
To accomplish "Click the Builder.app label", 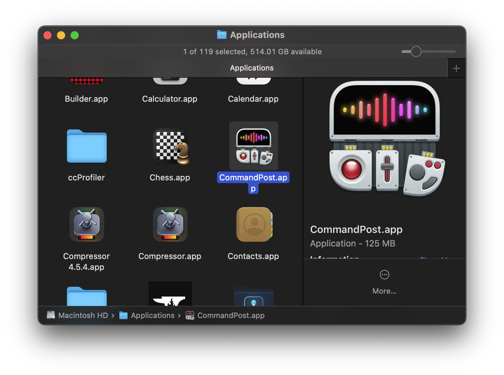I will pos(86,99).
